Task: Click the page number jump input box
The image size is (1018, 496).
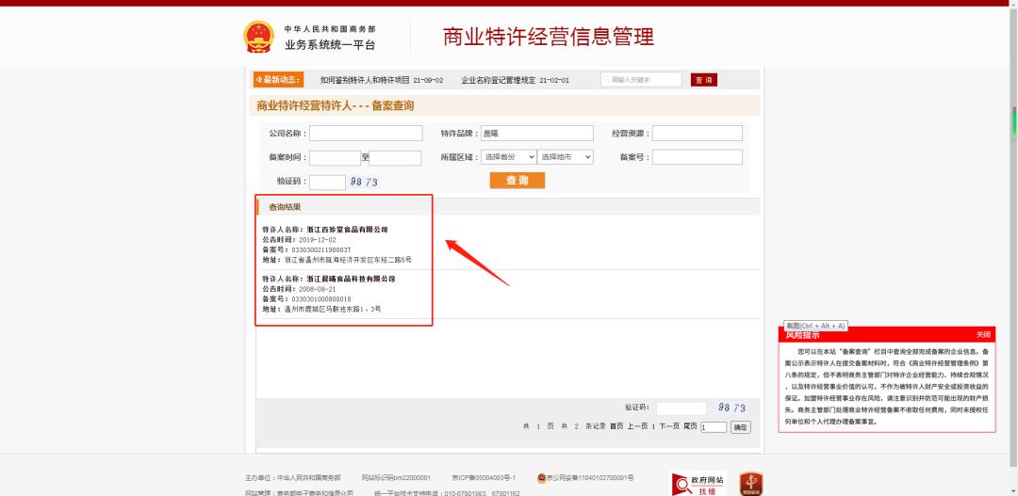Action: tap(714, 427)
